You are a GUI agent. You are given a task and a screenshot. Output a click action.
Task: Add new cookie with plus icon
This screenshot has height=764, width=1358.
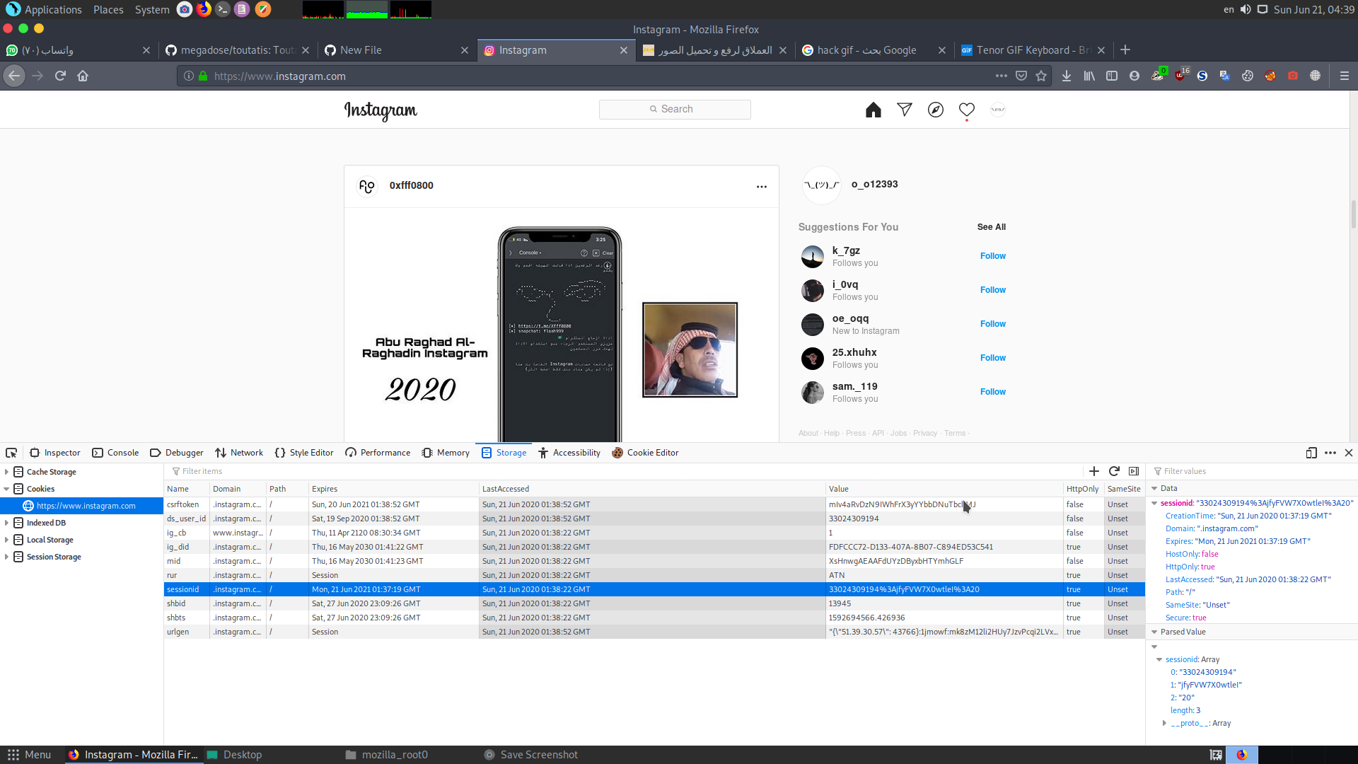click(x=1093, y=471)
